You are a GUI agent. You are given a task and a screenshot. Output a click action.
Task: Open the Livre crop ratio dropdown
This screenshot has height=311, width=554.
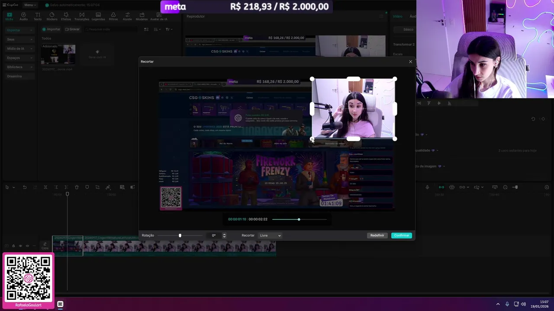point(270,235)
